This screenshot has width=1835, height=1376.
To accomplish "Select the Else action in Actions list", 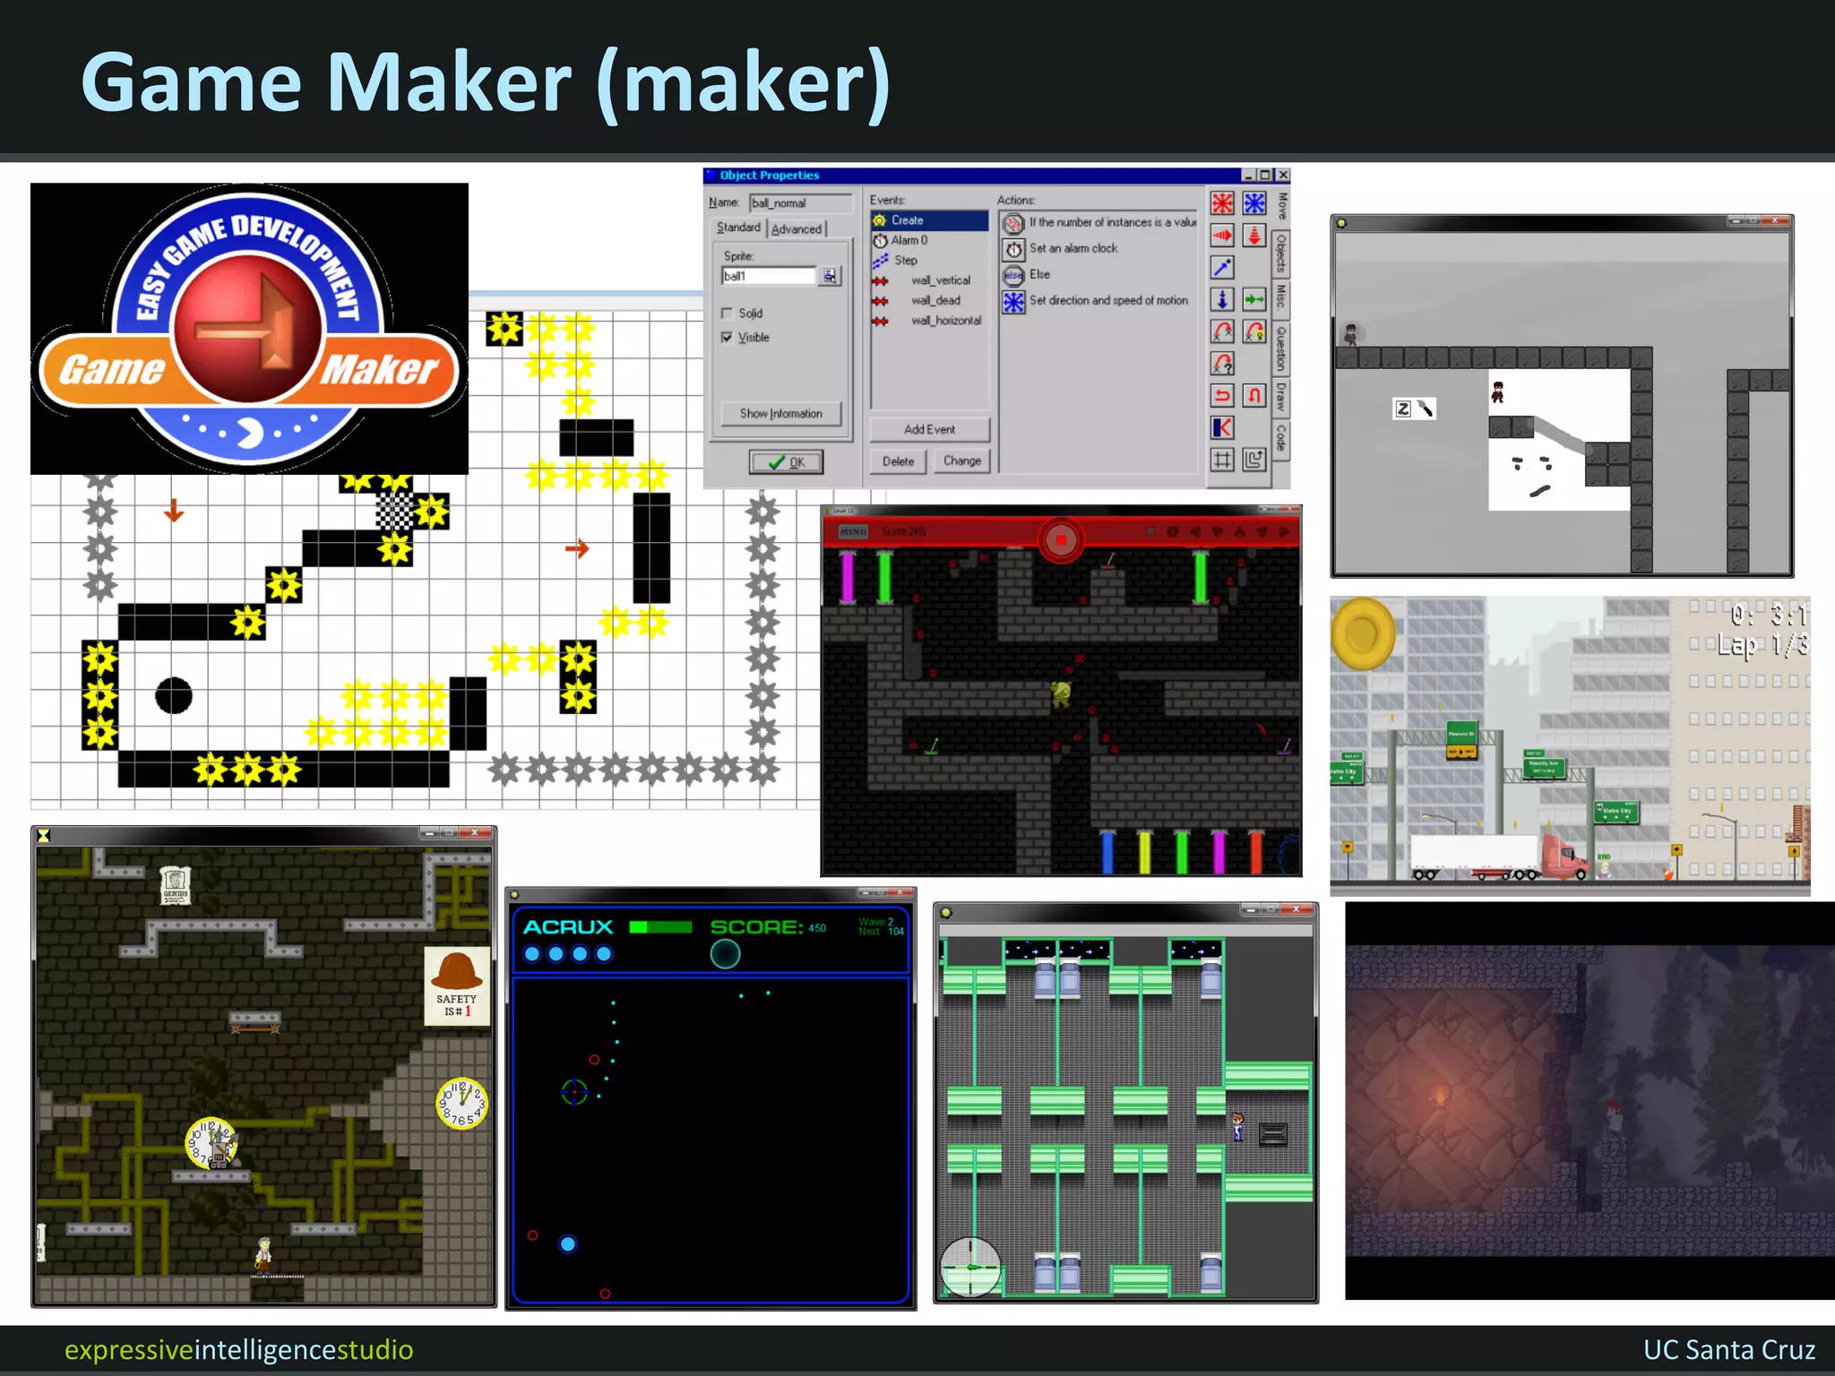I will pos(1027,274).
